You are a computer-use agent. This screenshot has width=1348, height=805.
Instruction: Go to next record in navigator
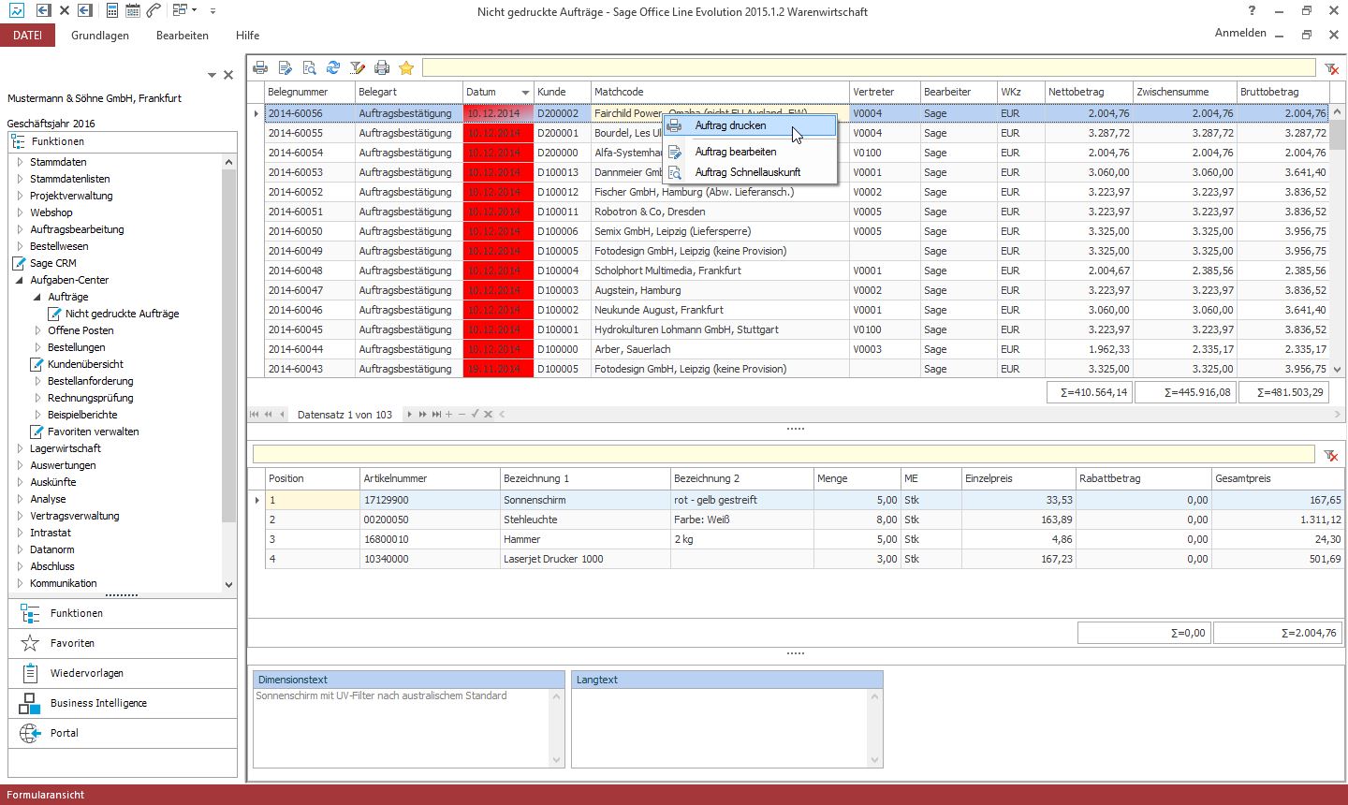(x=409, y=414)
